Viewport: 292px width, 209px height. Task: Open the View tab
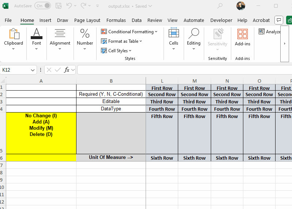[x=172, y=20]
